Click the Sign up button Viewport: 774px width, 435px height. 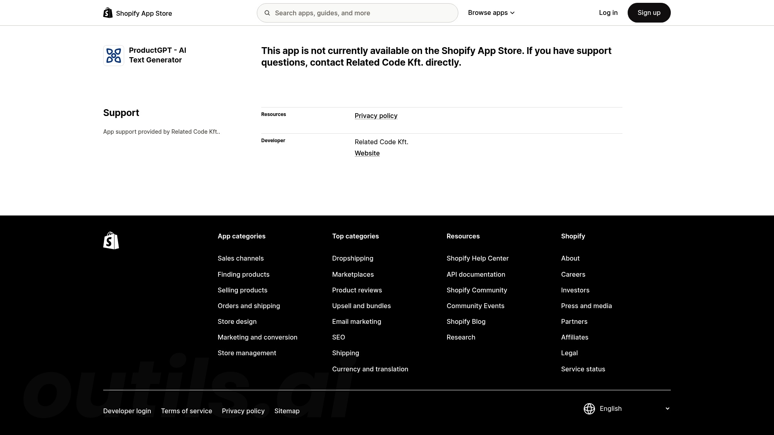pos(649,13)
